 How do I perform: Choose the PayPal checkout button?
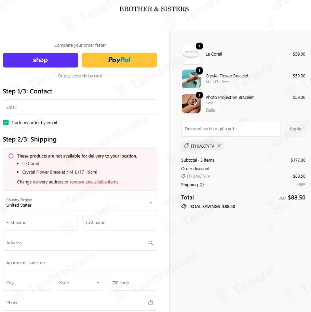pos(119,60)
